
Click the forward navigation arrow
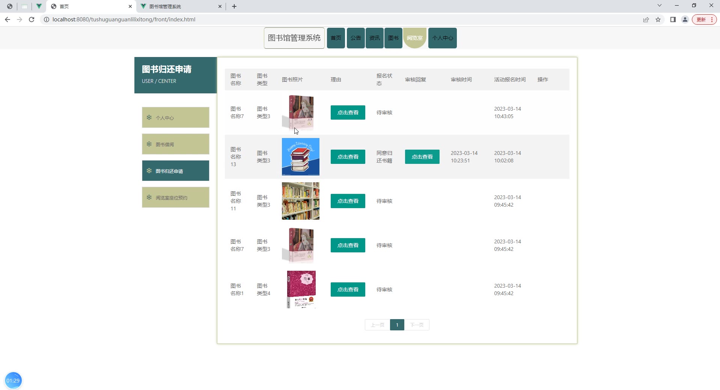coord(20,19)
